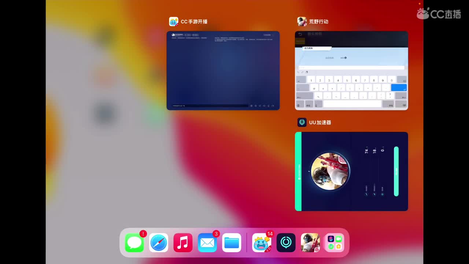Open Safari from the dock
Screen dimensions: 469x264
[159, 242]
